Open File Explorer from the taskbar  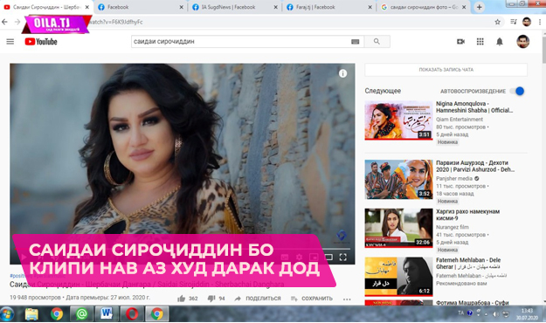(31, 314)
